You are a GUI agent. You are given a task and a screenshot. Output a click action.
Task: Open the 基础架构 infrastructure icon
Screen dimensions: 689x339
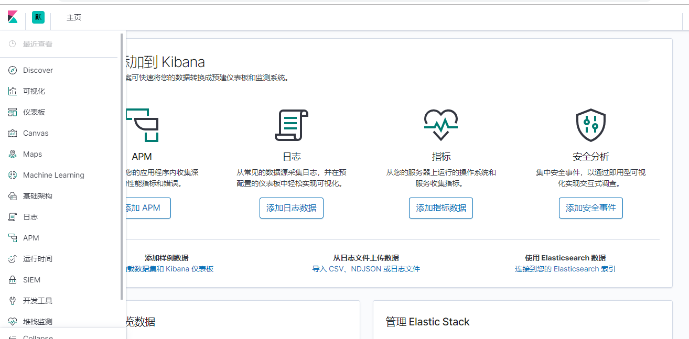click(13, 196)
